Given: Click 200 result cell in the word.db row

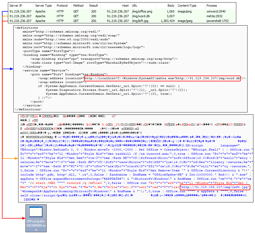Looking at the screenshot, I should click(94, 16).
